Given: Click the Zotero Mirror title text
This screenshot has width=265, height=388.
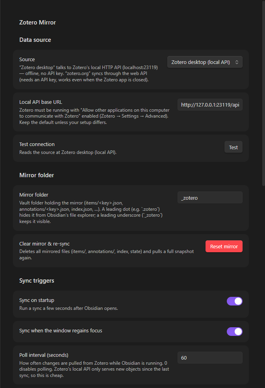Looking at the screenshot, I should pos(37,22).
